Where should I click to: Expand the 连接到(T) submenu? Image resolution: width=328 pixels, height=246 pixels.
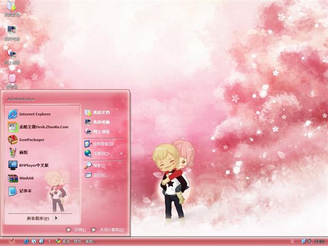coord(104,154)
